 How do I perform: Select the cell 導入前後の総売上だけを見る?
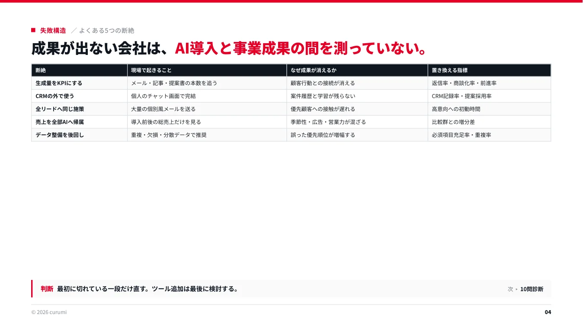pyautogui.click(x=207, y=122)
